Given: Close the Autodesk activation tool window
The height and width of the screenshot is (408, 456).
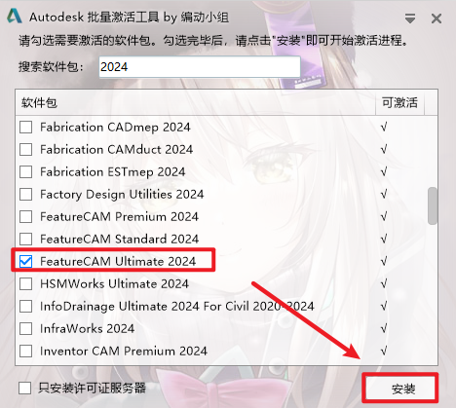Looking at the screenshot, I should 437,19.
